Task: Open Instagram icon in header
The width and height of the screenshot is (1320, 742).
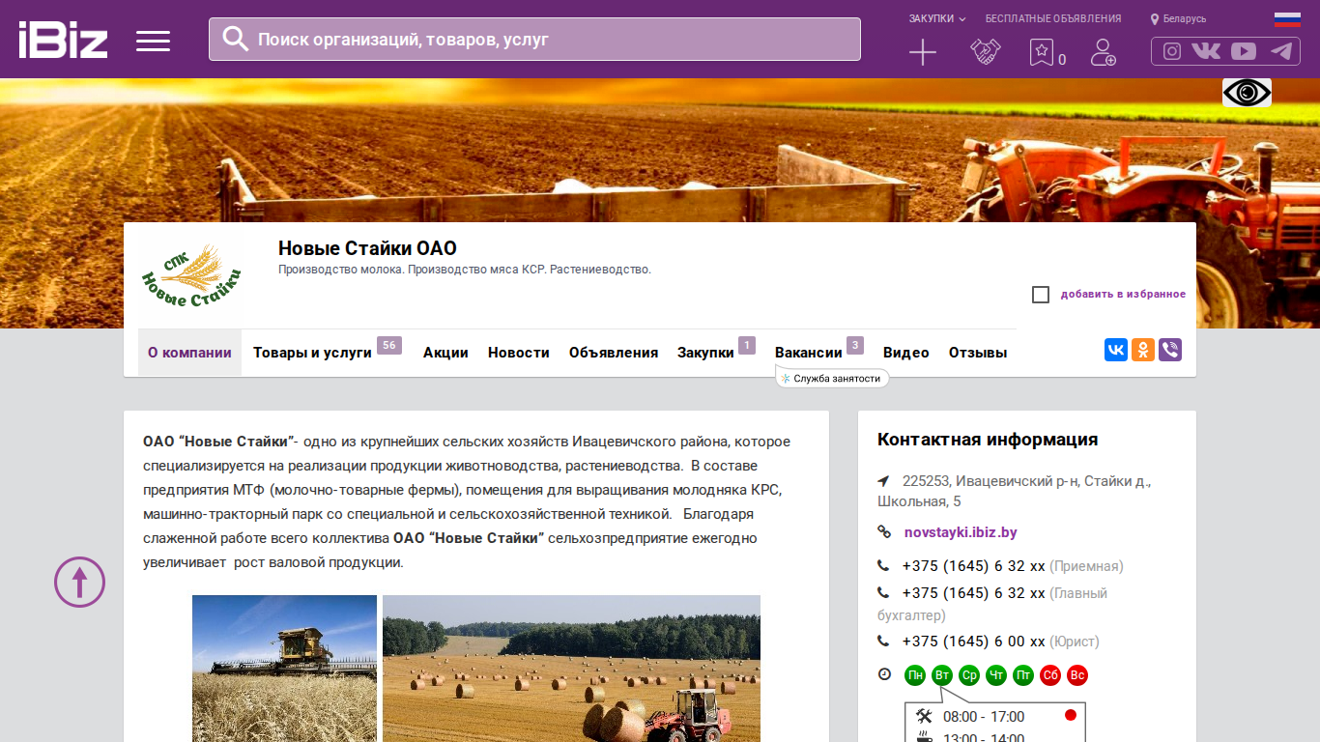Action: (1172, 51)
